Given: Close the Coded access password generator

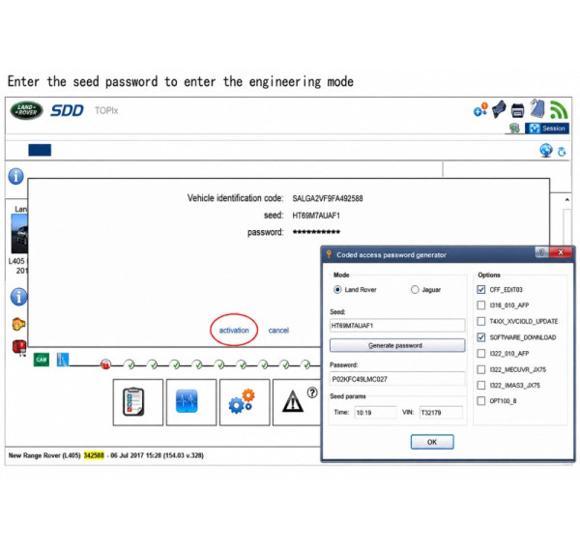Looking at the screenshot, I should (561, 252).
